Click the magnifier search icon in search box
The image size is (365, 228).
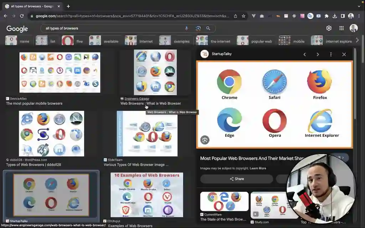[208, 28]
